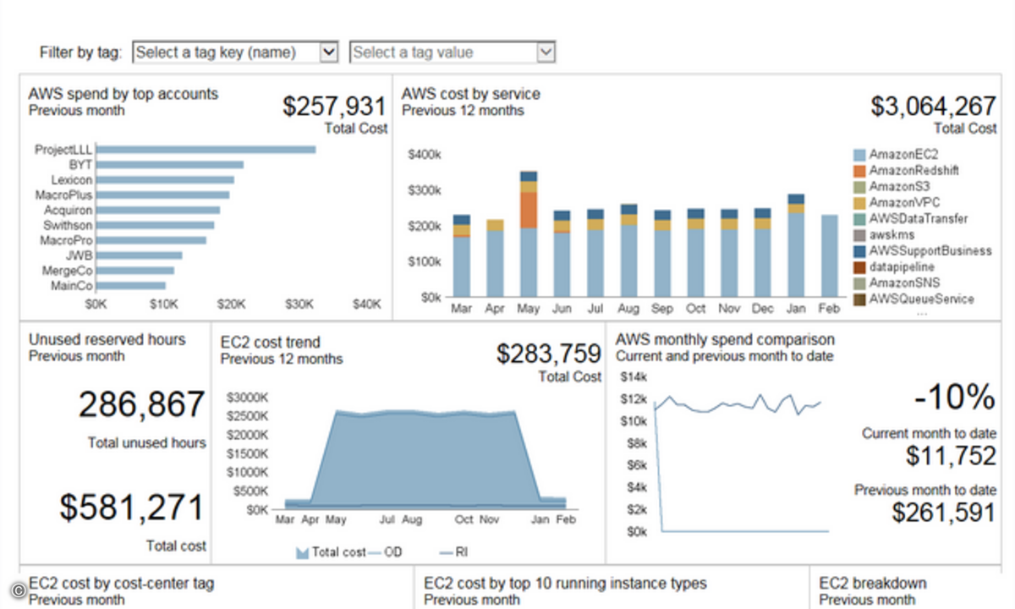The image size is (1015, 609).
Task: Click the 'AWS monthly spend comparison' title
Action: [726, 340]
